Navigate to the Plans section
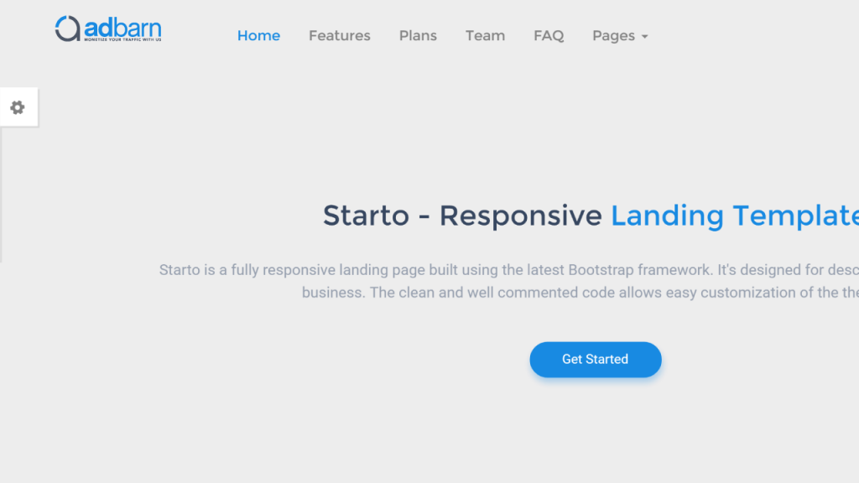Screen dimensions: 859x483 418,35
